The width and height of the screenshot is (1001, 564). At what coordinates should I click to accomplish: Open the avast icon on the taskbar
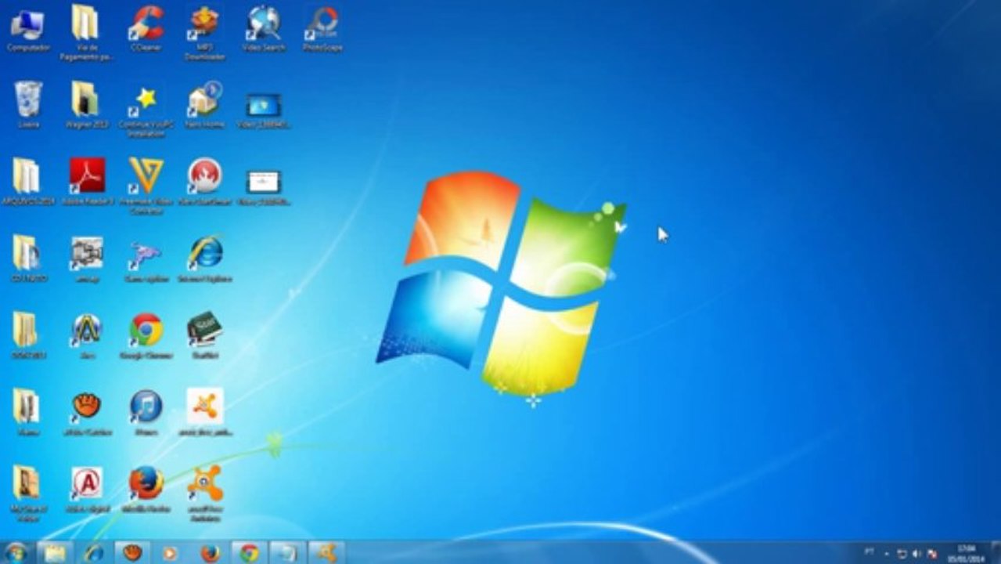pyautogui.click(x=326, y=553)
